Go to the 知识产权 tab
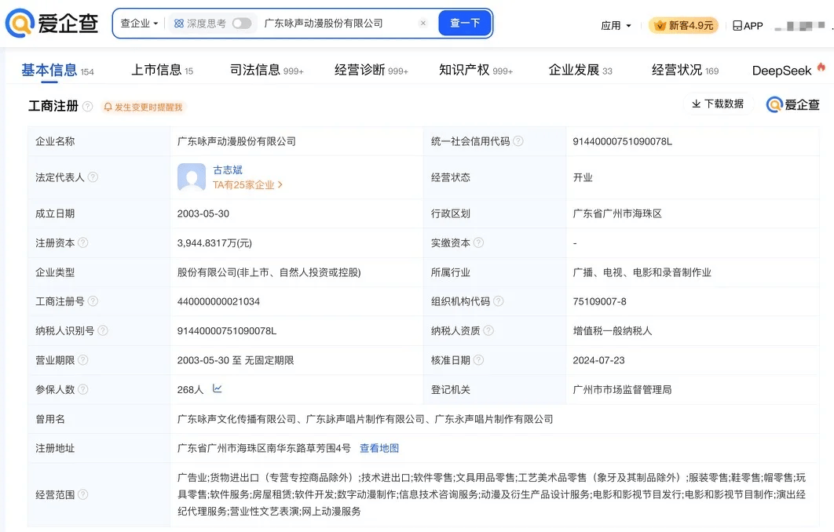The image size is (834, 532). click(x=476, y=70)
